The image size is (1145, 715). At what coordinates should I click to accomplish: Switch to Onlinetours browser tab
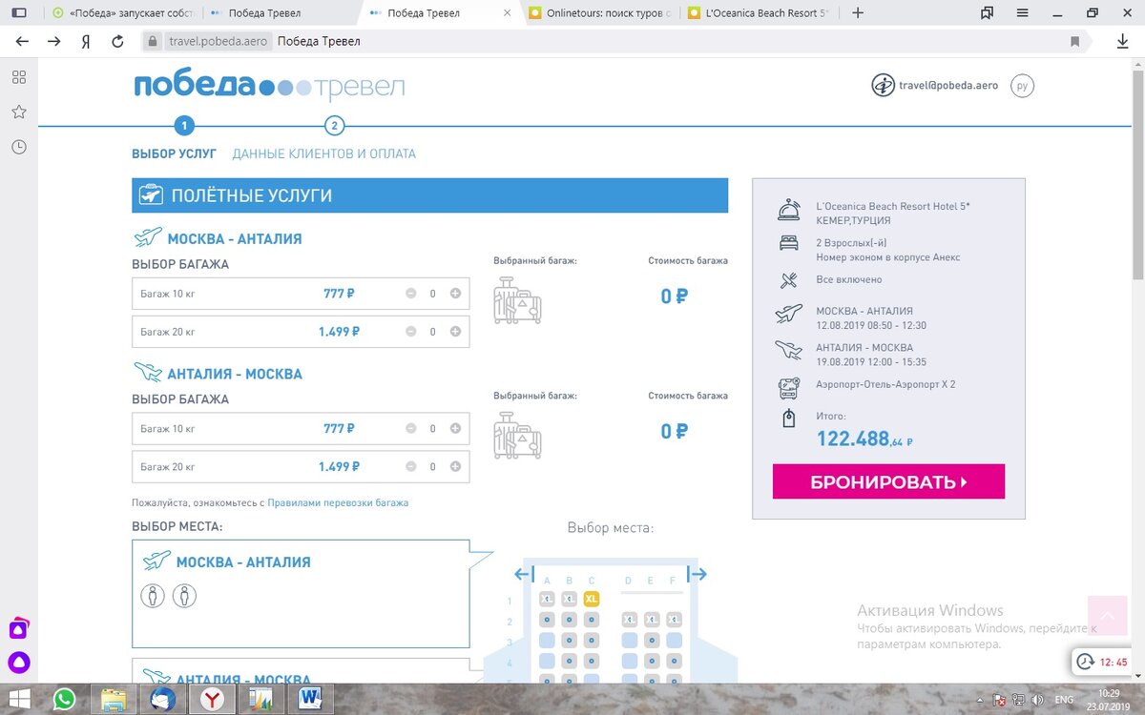click(599, 13)
